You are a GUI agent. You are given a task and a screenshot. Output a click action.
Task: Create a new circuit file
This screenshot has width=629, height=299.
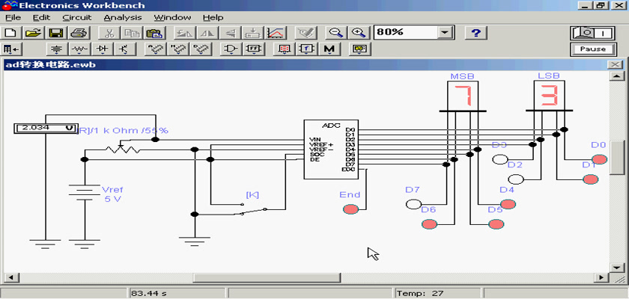pos(10,32)
